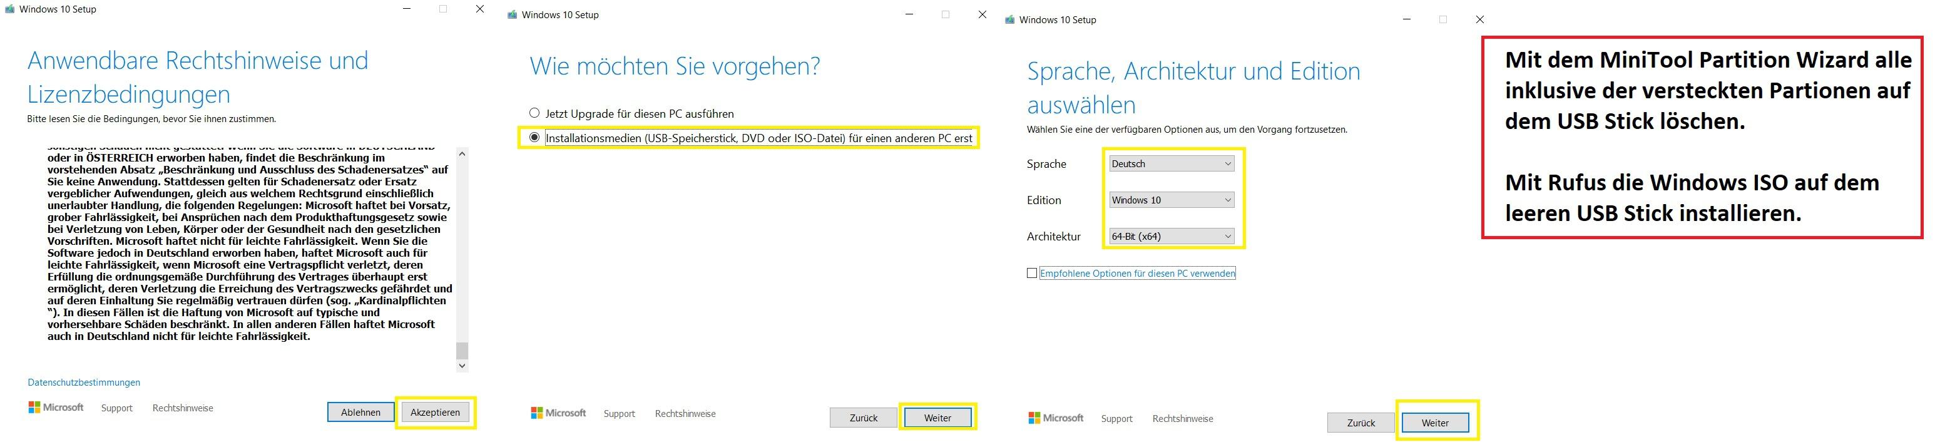The height and width of the screenshot is (442, 1935).
Task: Select 'Jetzt Upgrade für diesen PC ausführen'
Action: [631, 113]
